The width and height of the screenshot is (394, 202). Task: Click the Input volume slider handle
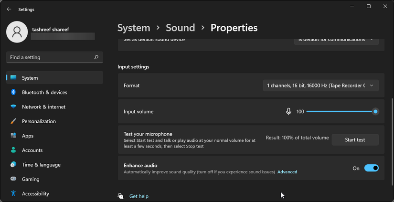[376, 111]
